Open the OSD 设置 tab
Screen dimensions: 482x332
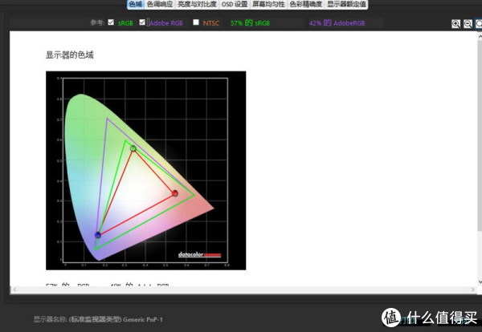(x=235, y=4)
